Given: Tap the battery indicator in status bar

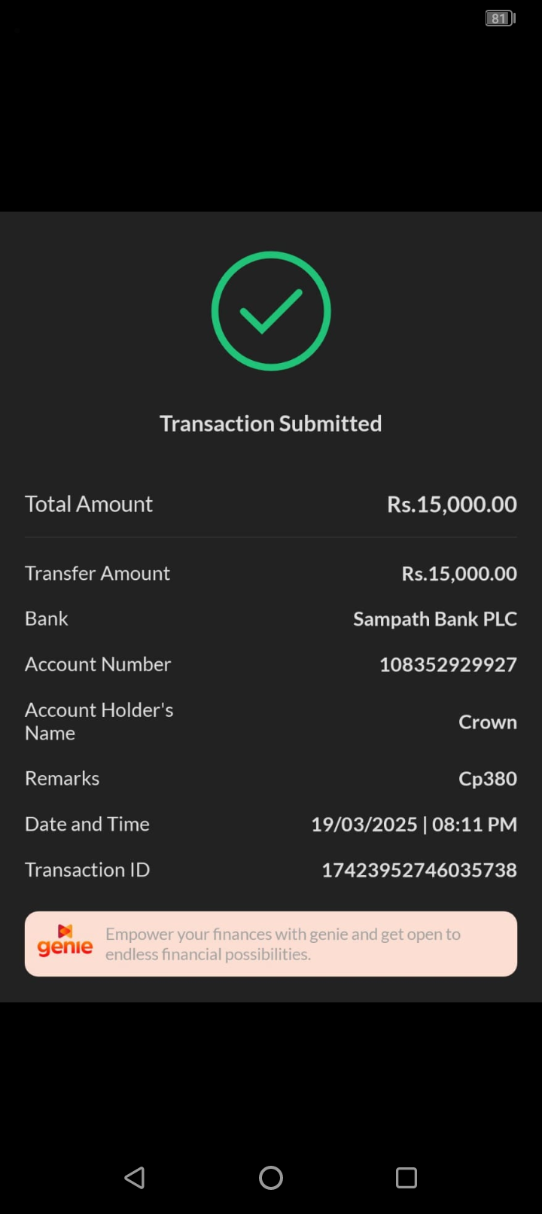Looking at the screenshot, I should 500,18.
